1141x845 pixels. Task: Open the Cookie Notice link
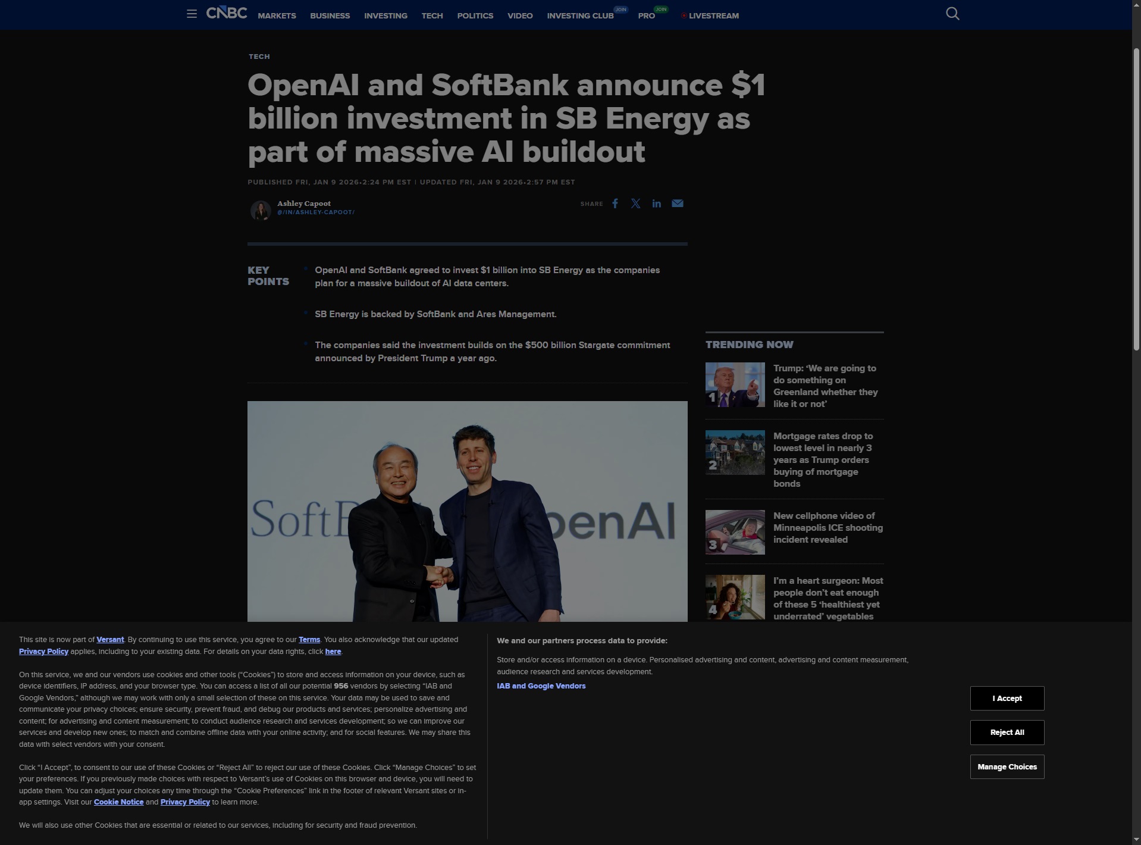click(118, 802)
